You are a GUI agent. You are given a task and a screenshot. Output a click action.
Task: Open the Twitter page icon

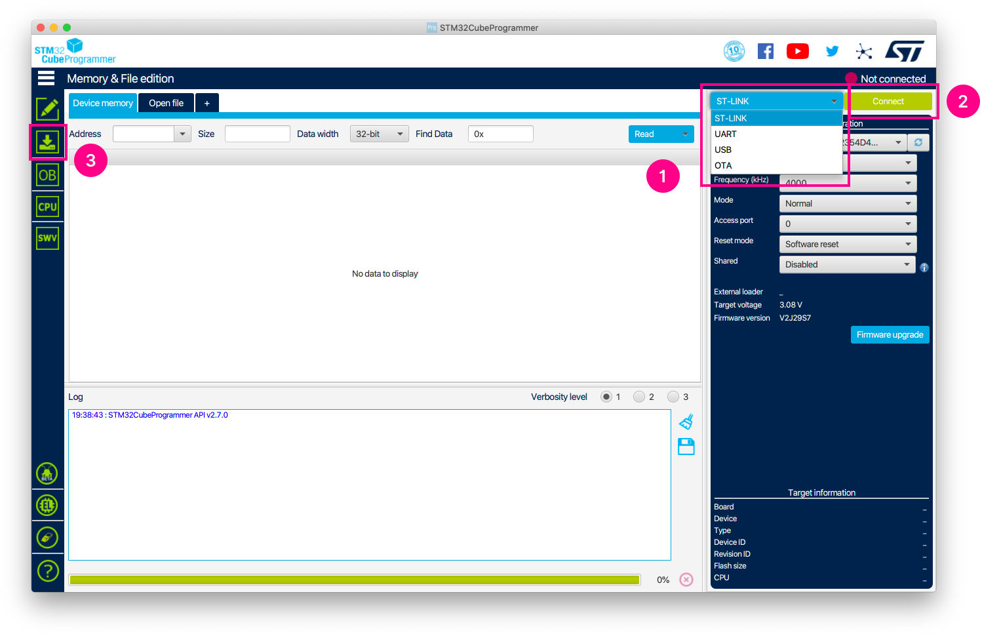832,51
